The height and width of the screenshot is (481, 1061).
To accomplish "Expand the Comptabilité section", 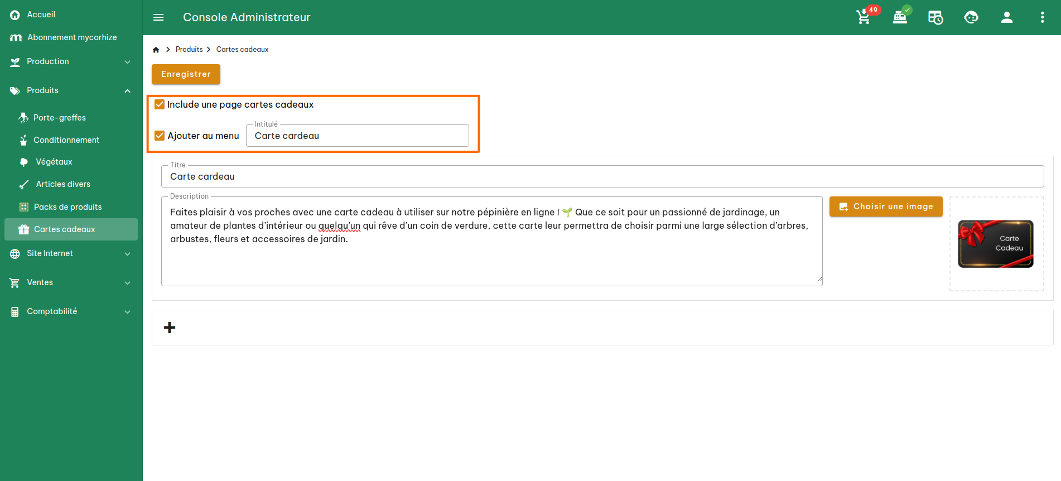I will 71,311.
